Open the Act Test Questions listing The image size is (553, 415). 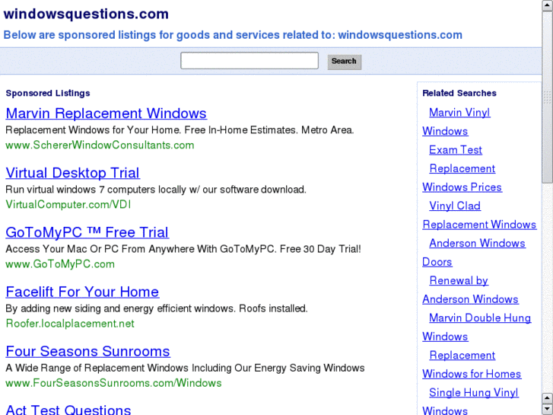[x=68, y=410]
